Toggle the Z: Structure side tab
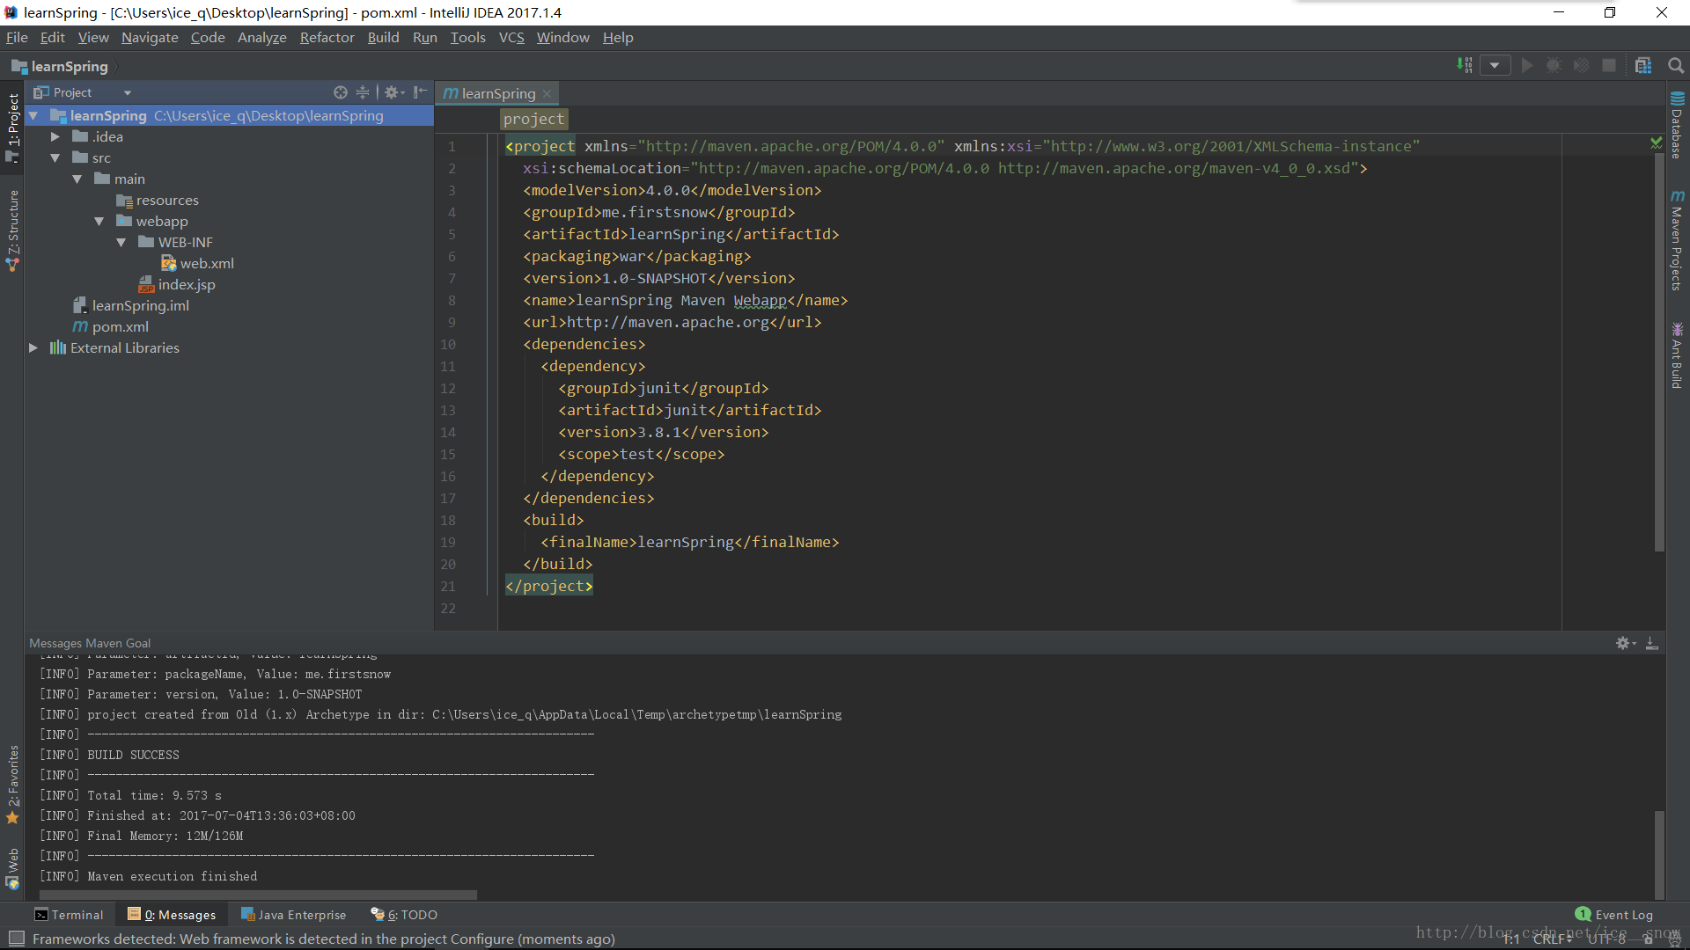Viewport: 1690px width, 950px height. 12,230
